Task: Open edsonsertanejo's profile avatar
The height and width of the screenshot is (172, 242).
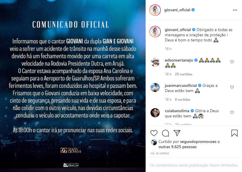Action: click(155, 62)
